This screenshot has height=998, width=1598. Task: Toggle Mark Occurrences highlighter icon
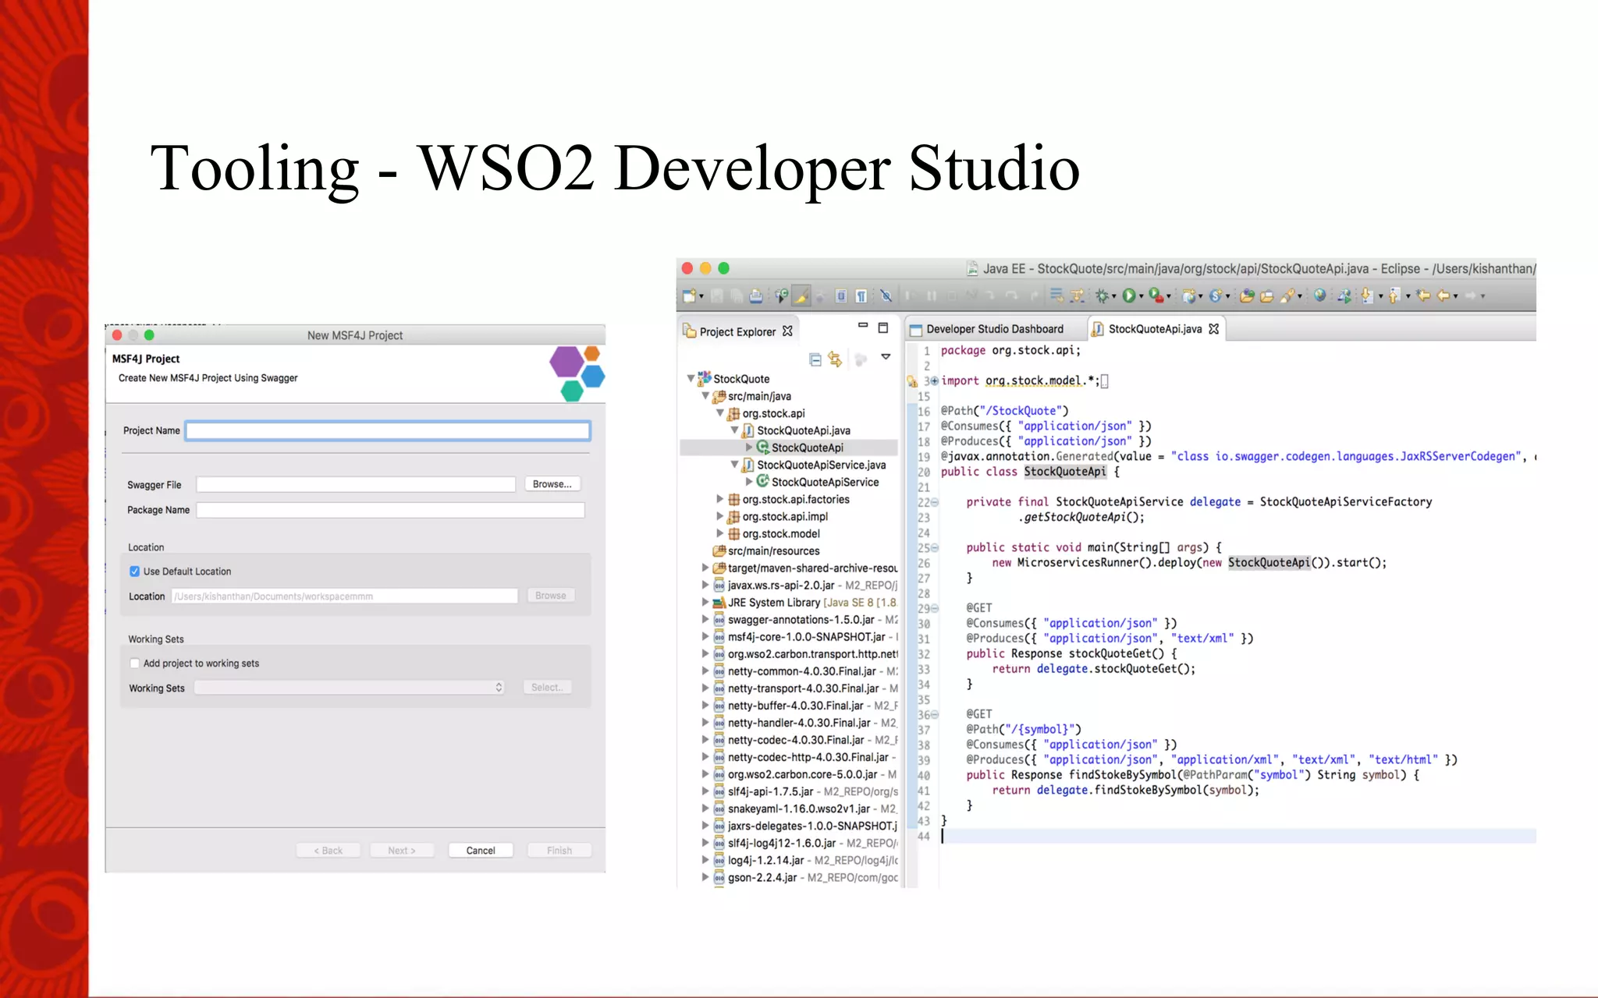pos(801,296)
